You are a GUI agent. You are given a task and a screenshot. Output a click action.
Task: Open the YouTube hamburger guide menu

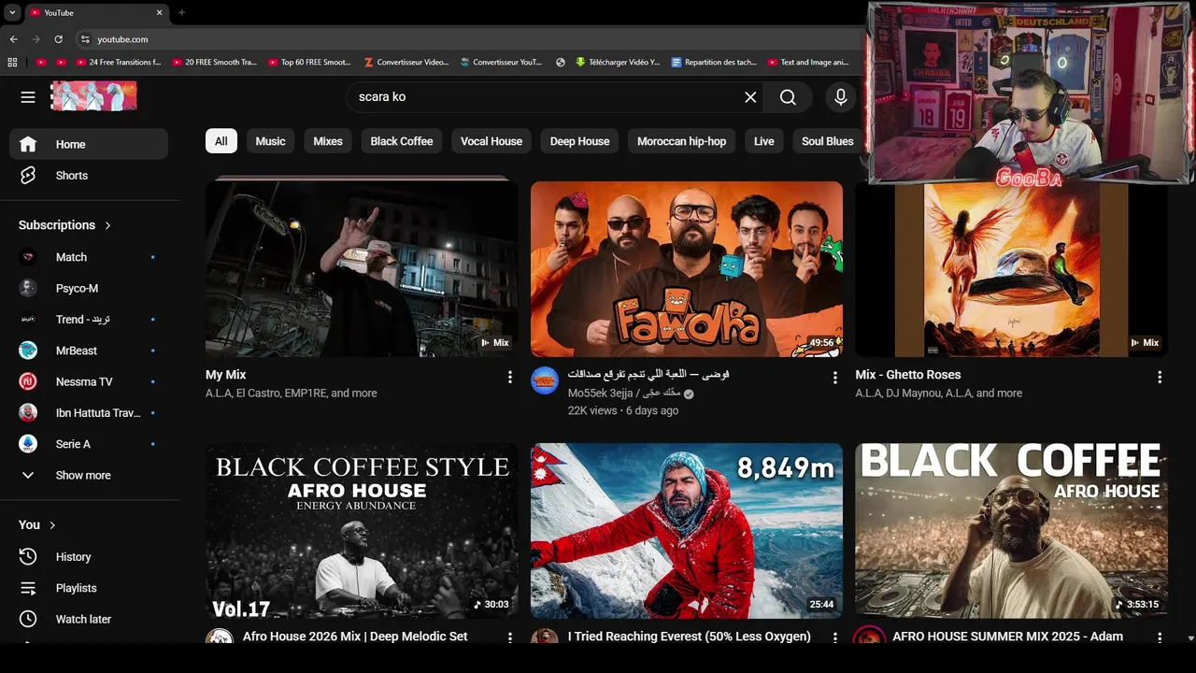28,97
